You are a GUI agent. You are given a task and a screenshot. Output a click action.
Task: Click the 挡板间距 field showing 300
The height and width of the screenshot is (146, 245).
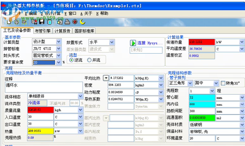pos(202,111)
